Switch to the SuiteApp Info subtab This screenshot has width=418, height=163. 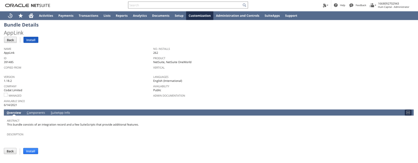tap(60, 113)
